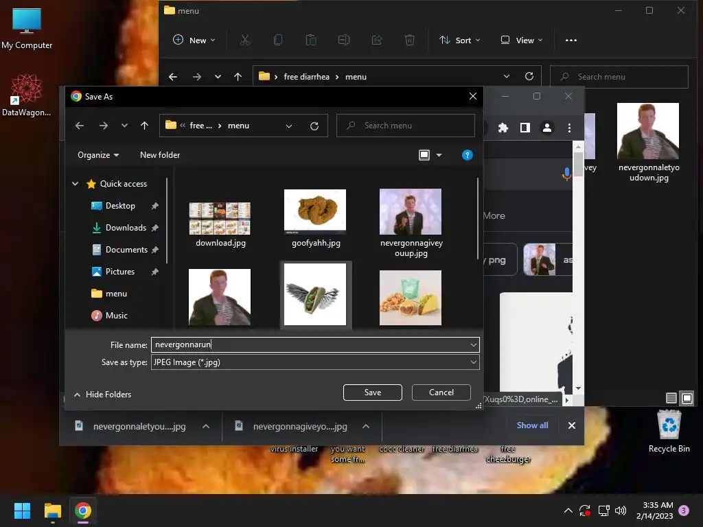The height and width of the screenshot is (527, 703).
Task: Click the Copy icon in File Explorer
Action: [278, 40]
